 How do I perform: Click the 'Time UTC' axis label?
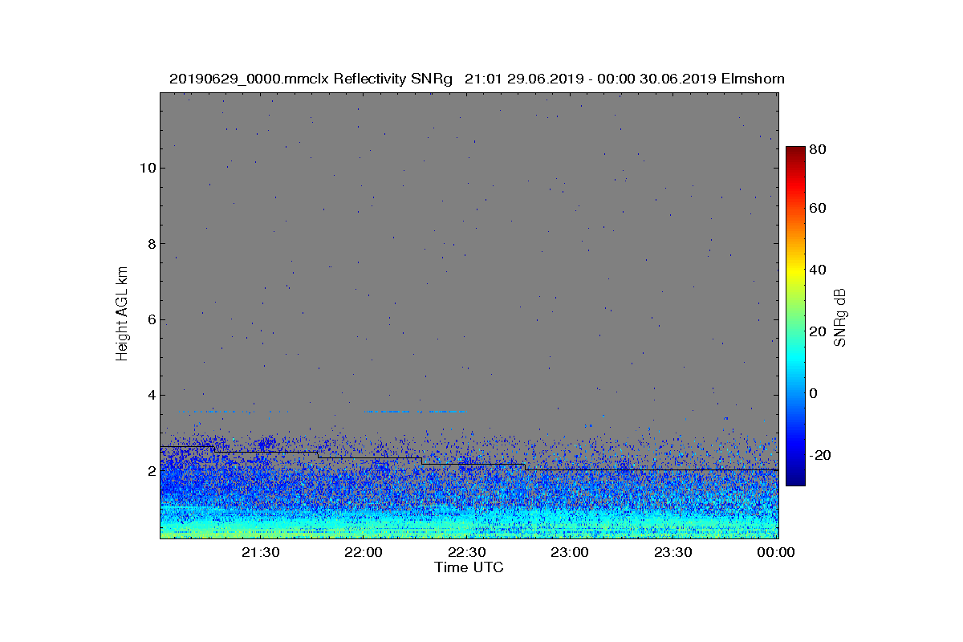(469, 567)
